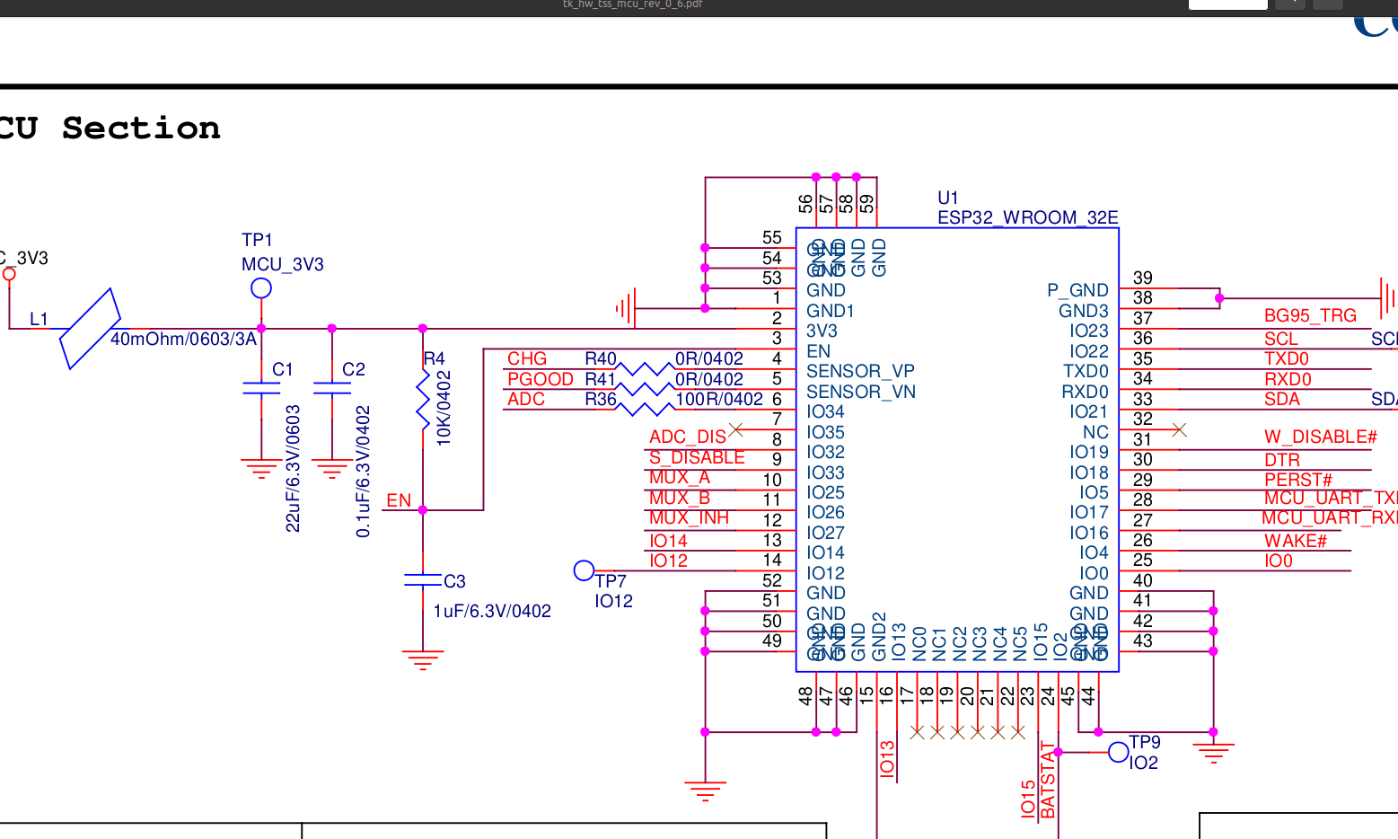Viewport: 1398px width, 839px height.
Task: Click the ADC_DIS net label
Action: pos(688,437)
